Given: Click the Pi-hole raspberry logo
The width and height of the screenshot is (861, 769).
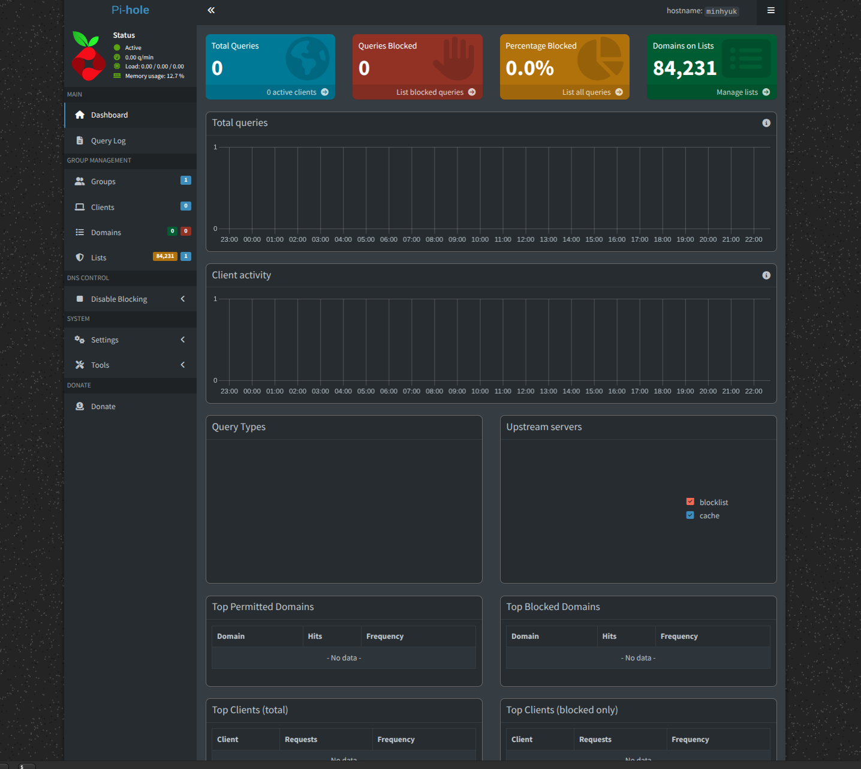Looking at the screenshot, I should point(88,56).
